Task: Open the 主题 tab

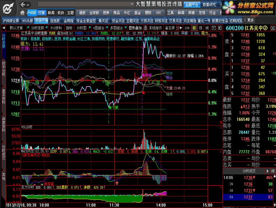Action: tap(70, 13)
